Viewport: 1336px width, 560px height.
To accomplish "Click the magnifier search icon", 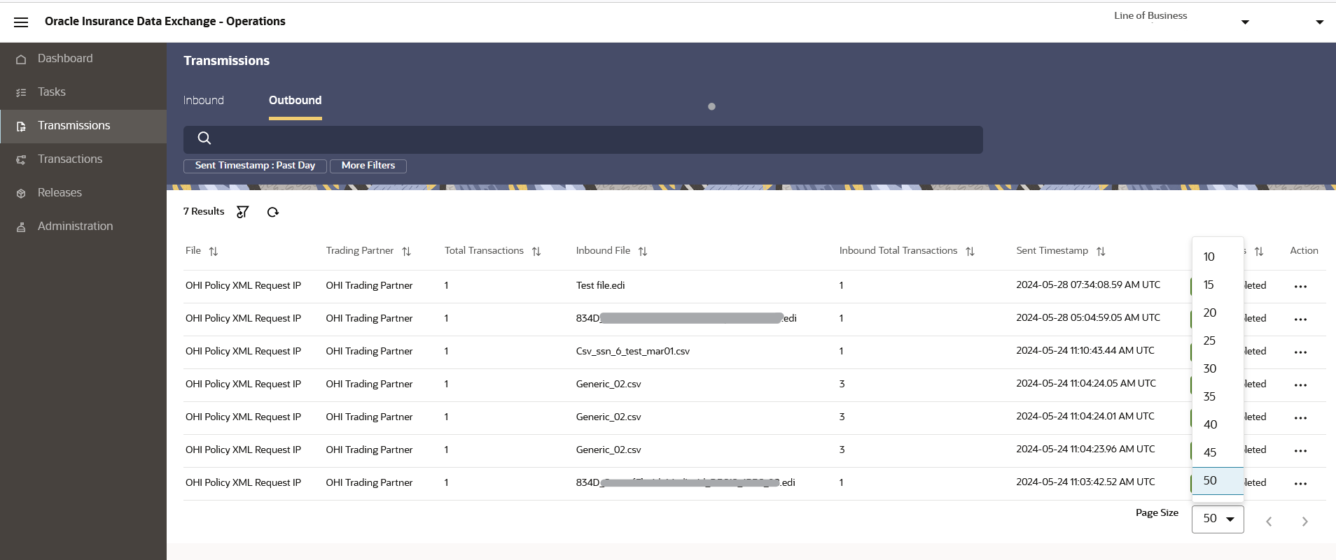I will pyautogui.click(x=204, y=138).
